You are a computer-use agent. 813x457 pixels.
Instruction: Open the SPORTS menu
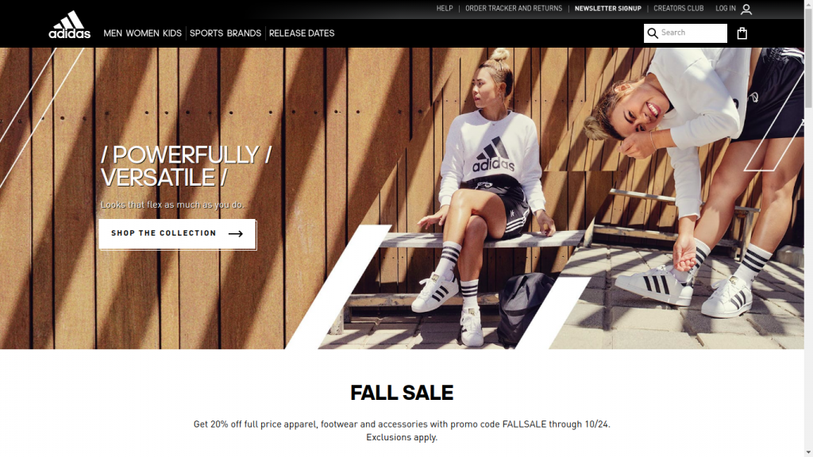(206, 33)
